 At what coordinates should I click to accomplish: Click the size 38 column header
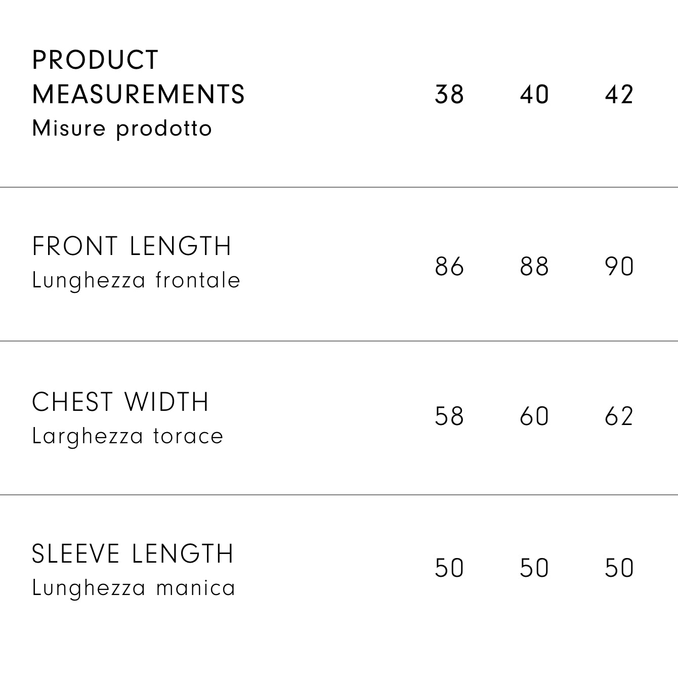coord(449,95)
